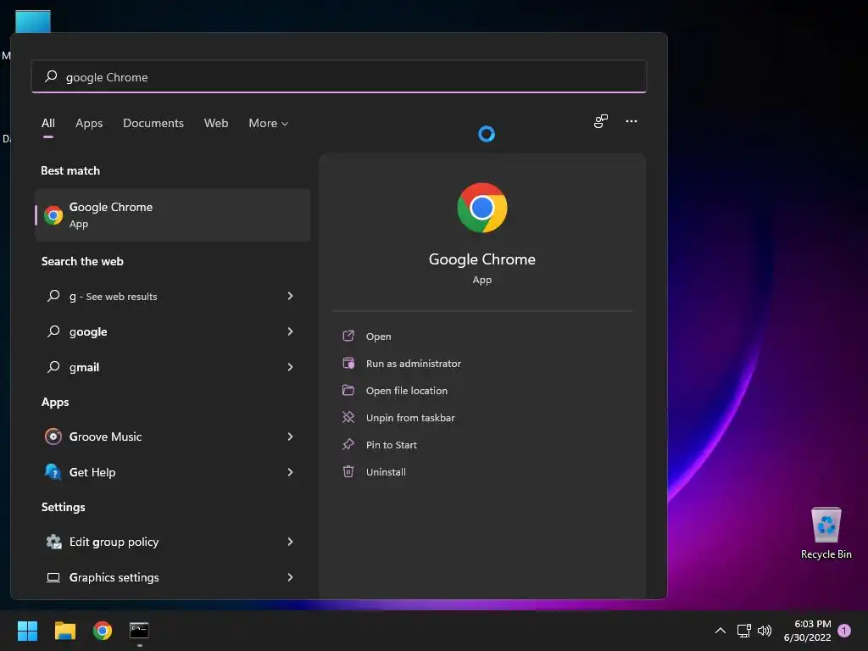Image resolution: width=868 pixels, height=651 pixels.
Task: Expand Get Help details arrow
Action: pyautogui.click(x=290, y=471)
